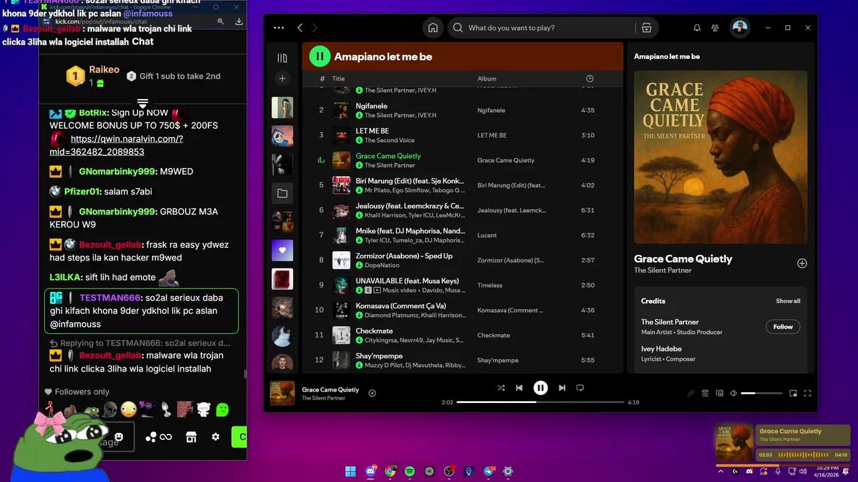Select the track 'Checkmate'
This screenshot has width=858, height=482.
point(374,331)
